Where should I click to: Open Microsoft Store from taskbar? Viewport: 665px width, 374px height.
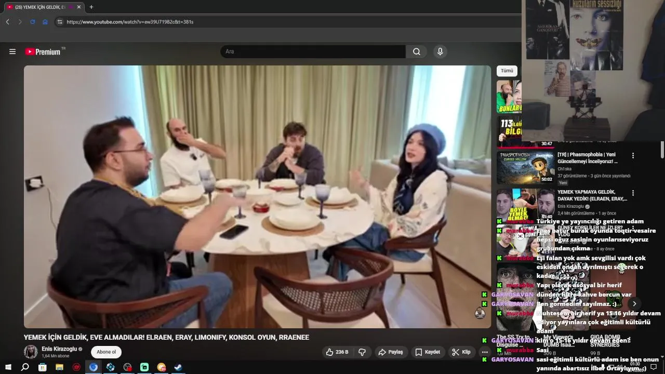tap(42, 367)
